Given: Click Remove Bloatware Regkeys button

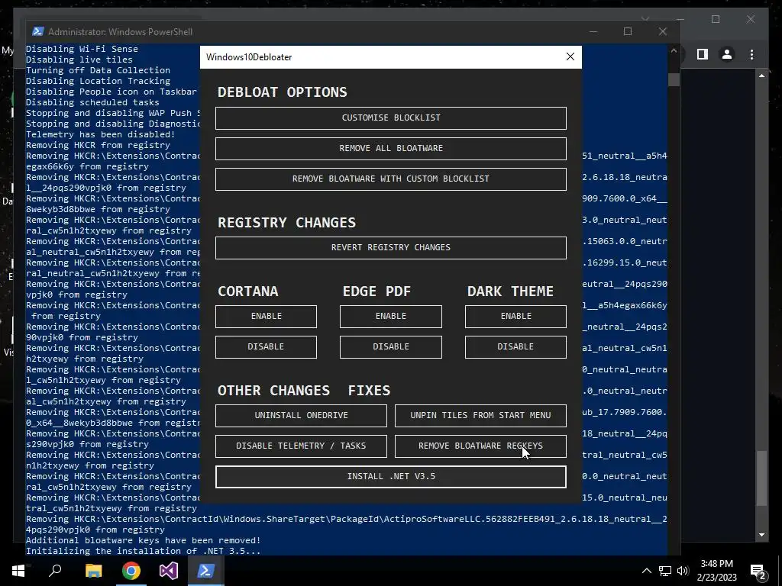Looking at the screenshot, I should (x=481, y=446).
